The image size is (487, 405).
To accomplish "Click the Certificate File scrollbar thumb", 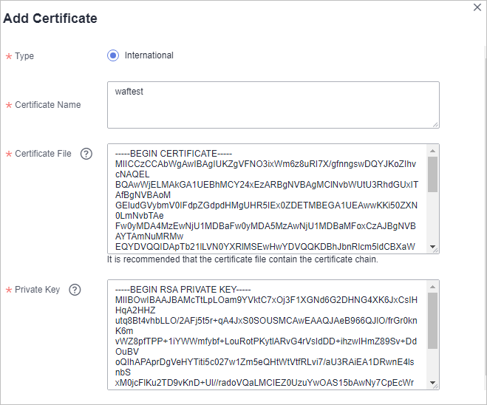I will click(432, 174).
